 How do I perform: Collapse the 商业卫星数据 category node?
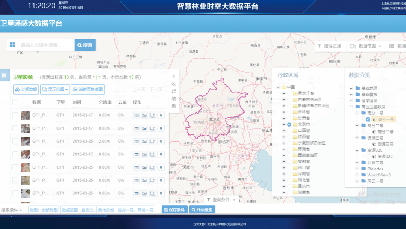click(x=351, y=107)
